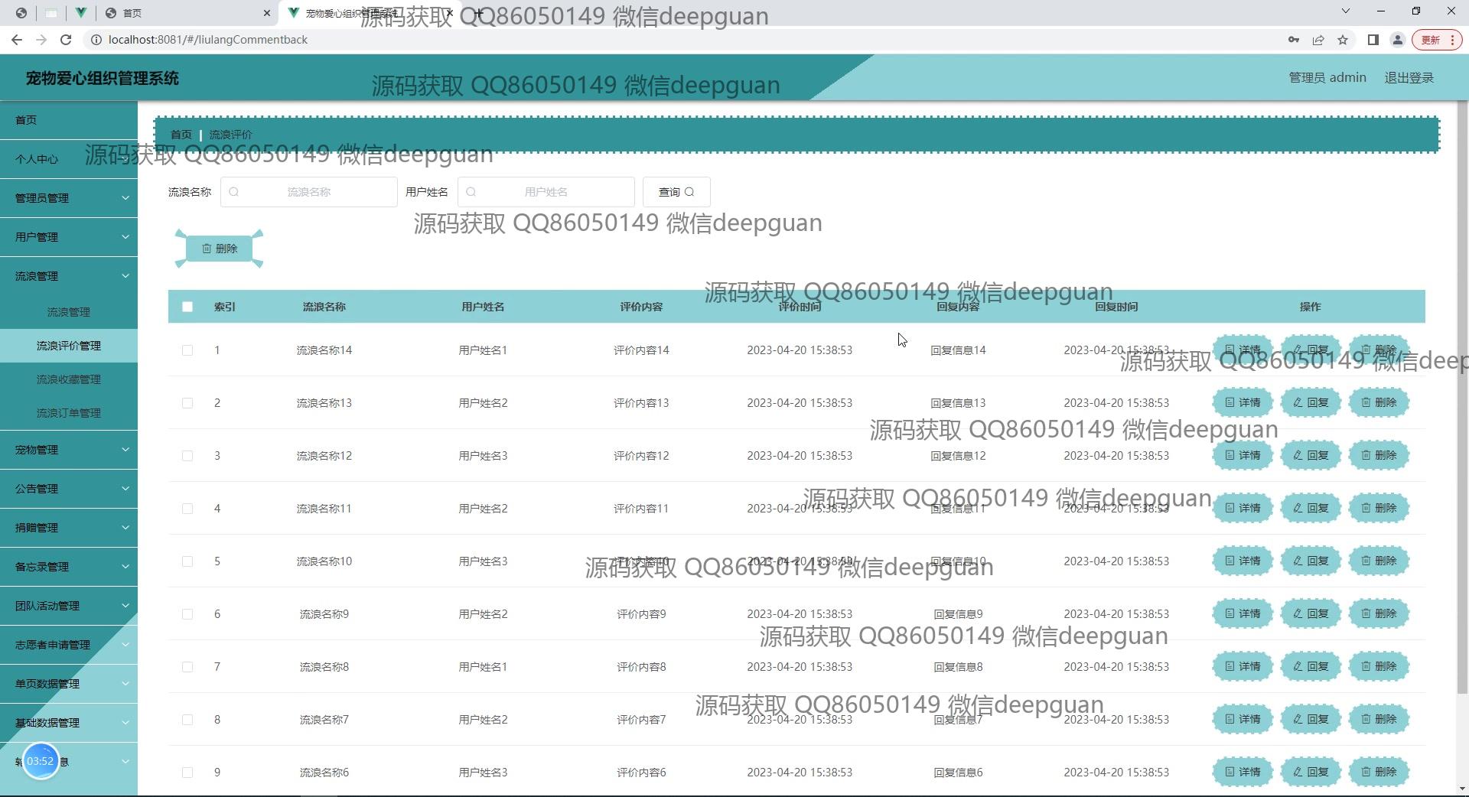Viewport: 1469px width, 797px height.
Task: Open a new browser tab with the plus icon
Action: click(479, 13)
